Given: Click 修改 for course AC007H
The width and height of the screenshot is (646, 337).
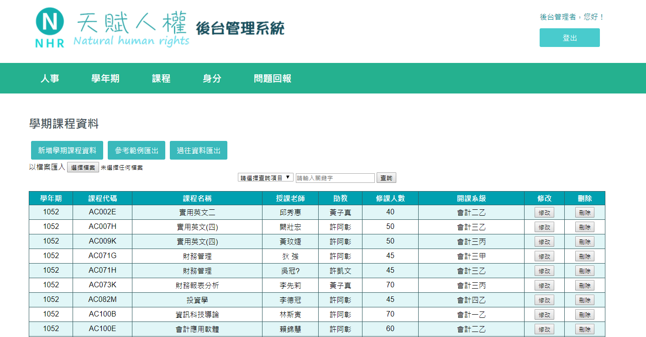Looking at the screenshot, I should tap(544, 227).
